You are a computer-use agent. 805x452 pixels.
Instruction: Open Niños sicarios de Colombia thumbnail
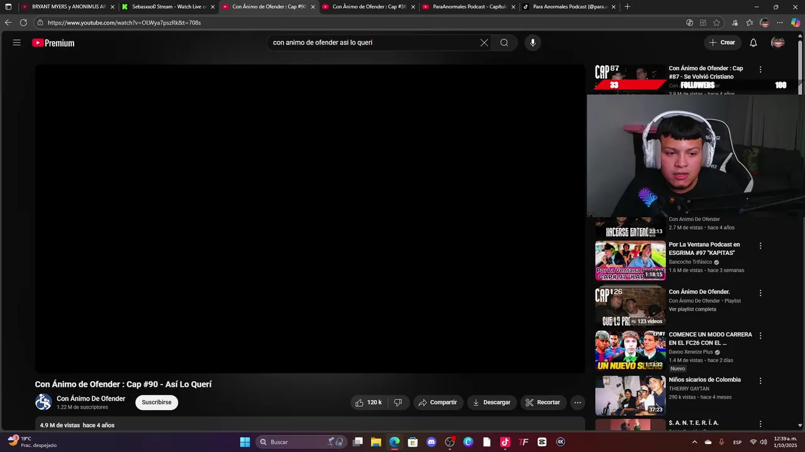click(630, 395)
